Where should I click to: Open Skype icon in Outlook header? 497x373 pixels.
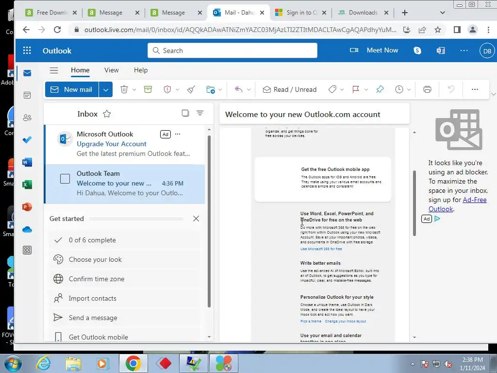coord(417,51)
